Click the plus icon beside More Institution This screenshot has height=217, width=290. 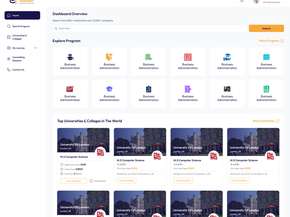click(x=278, y=121)
